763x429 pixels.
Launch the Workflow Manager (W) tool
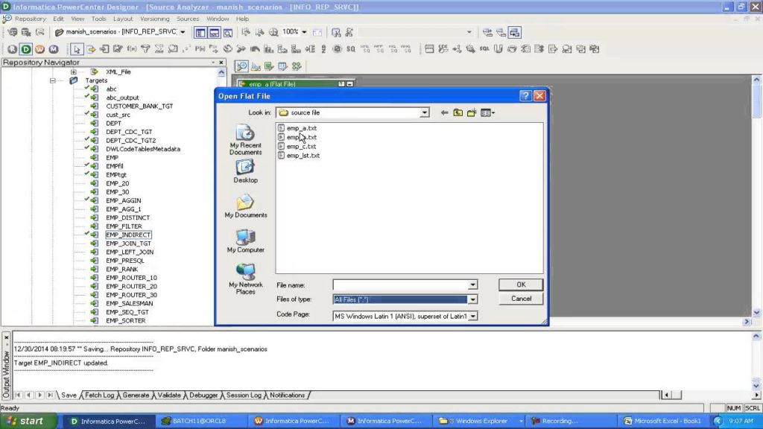pyautogui.click(x=39, y=49)
